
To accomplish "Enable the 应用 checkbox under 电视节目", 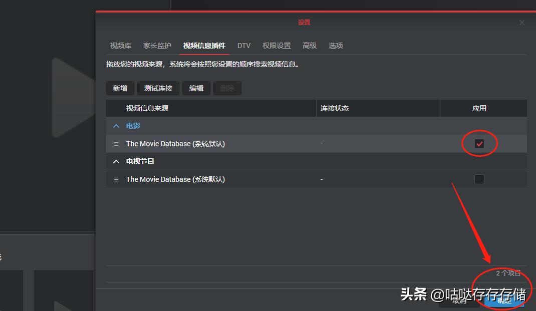I will point(479,179).
